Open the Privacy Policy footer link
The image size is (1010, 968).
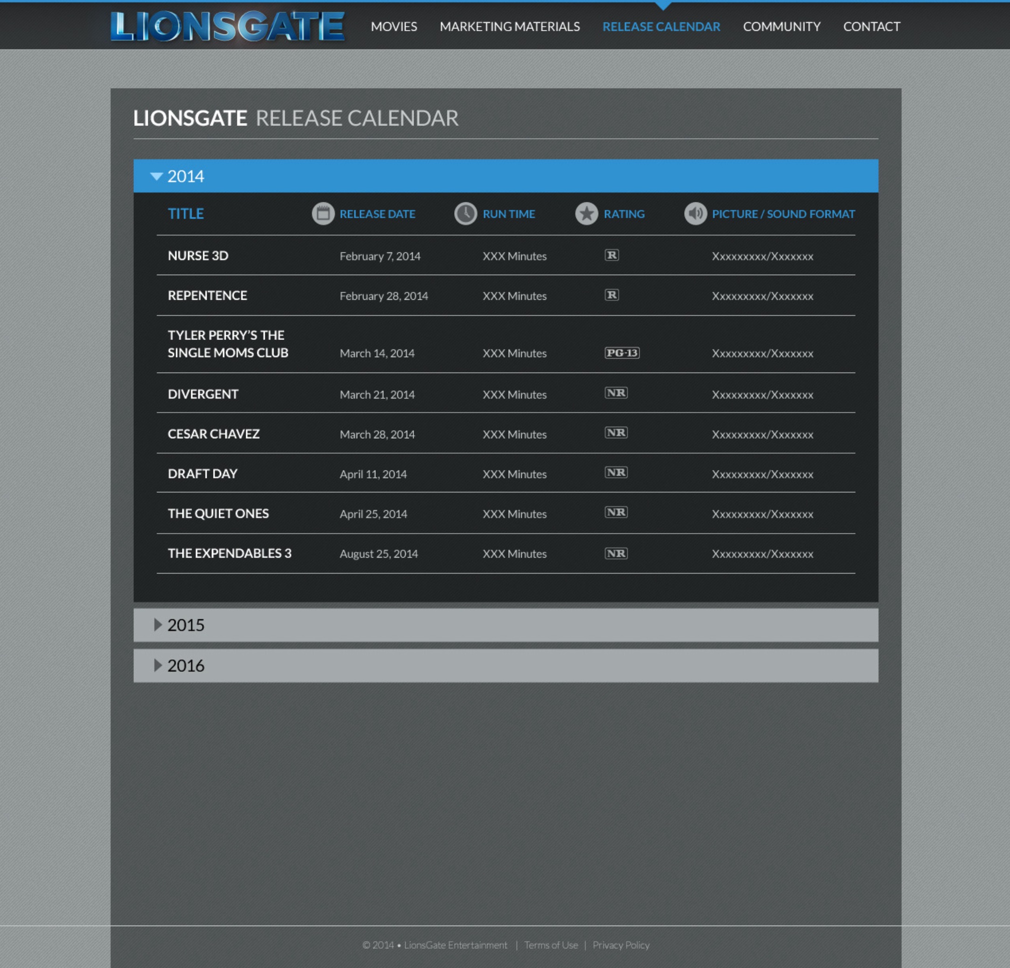[x=621, y=945]
